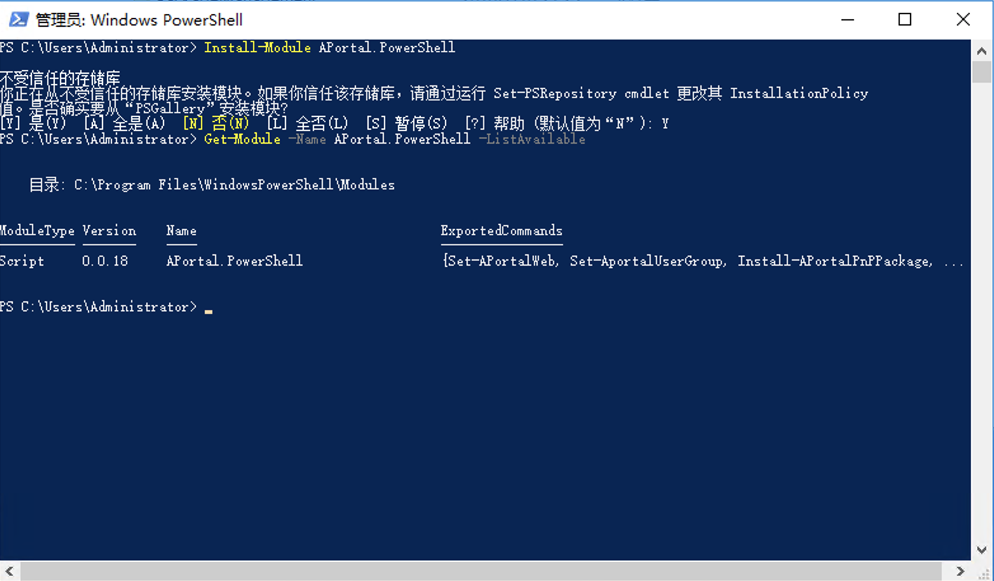The width and height of the screenshot is (994, 581).
Task: Click the blinking cursor at the prompt
Action: click(208, 311)
